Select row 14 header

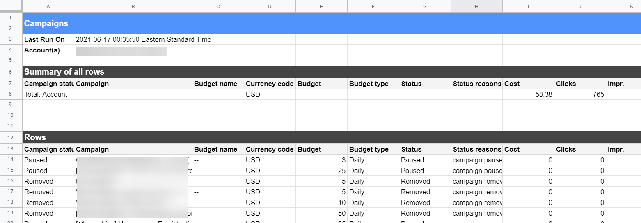[11, 160]
